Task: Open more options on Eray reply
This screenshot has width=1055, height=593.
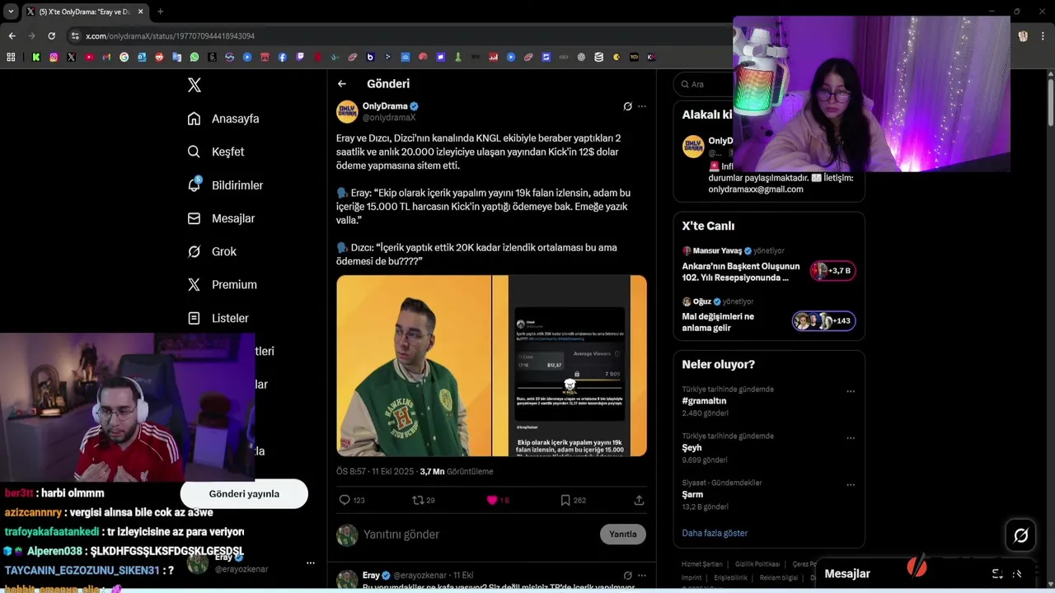Action: [642, 576]
